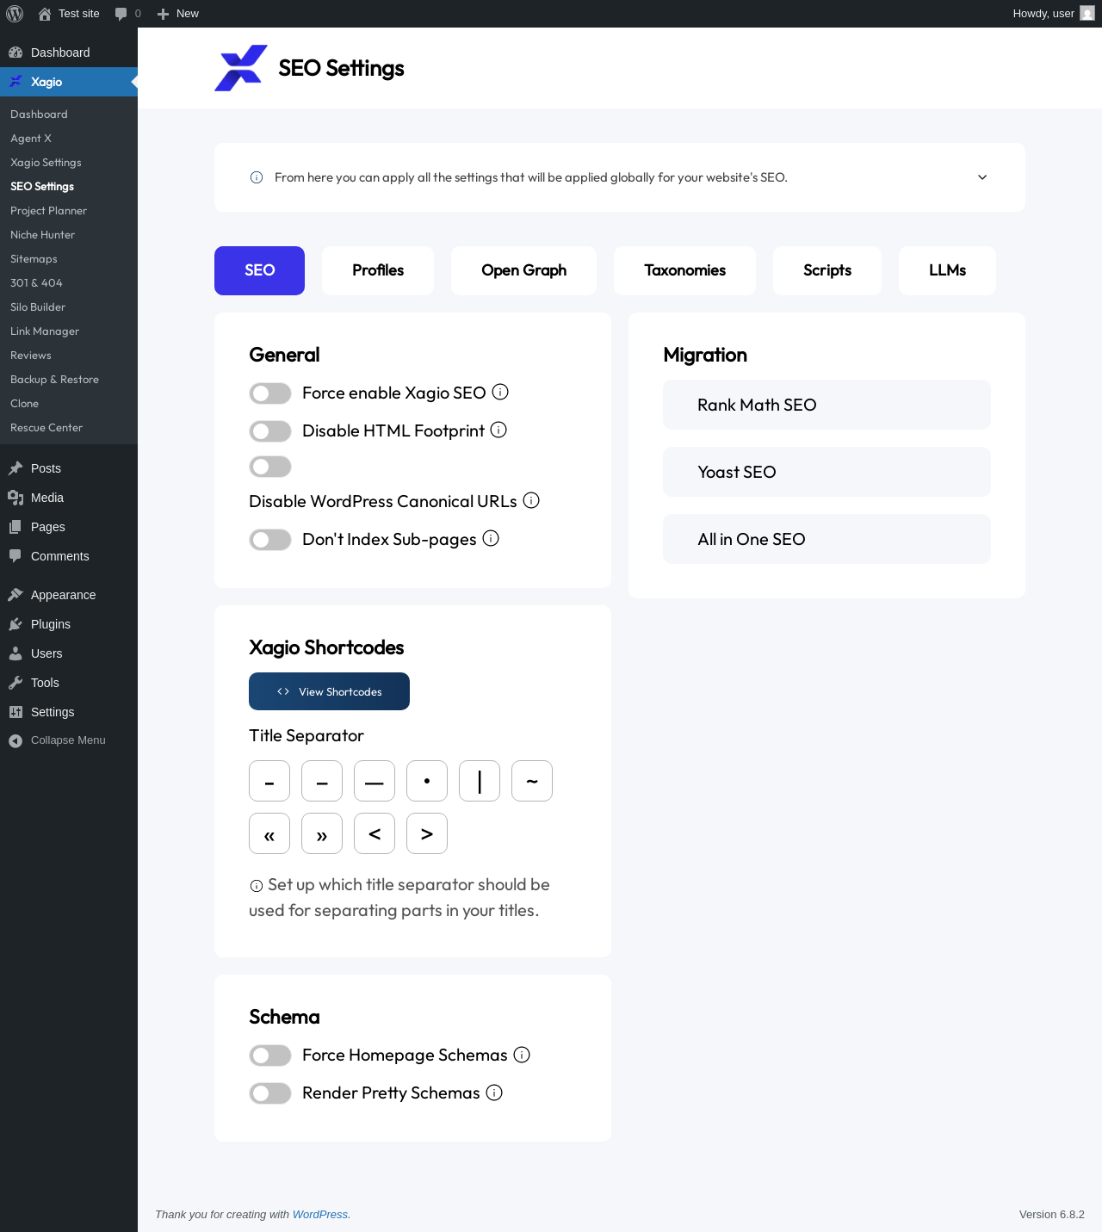Screen dimensions: 1102x1232
Task: Expand the description banner chevron
Action: point(982,177)
